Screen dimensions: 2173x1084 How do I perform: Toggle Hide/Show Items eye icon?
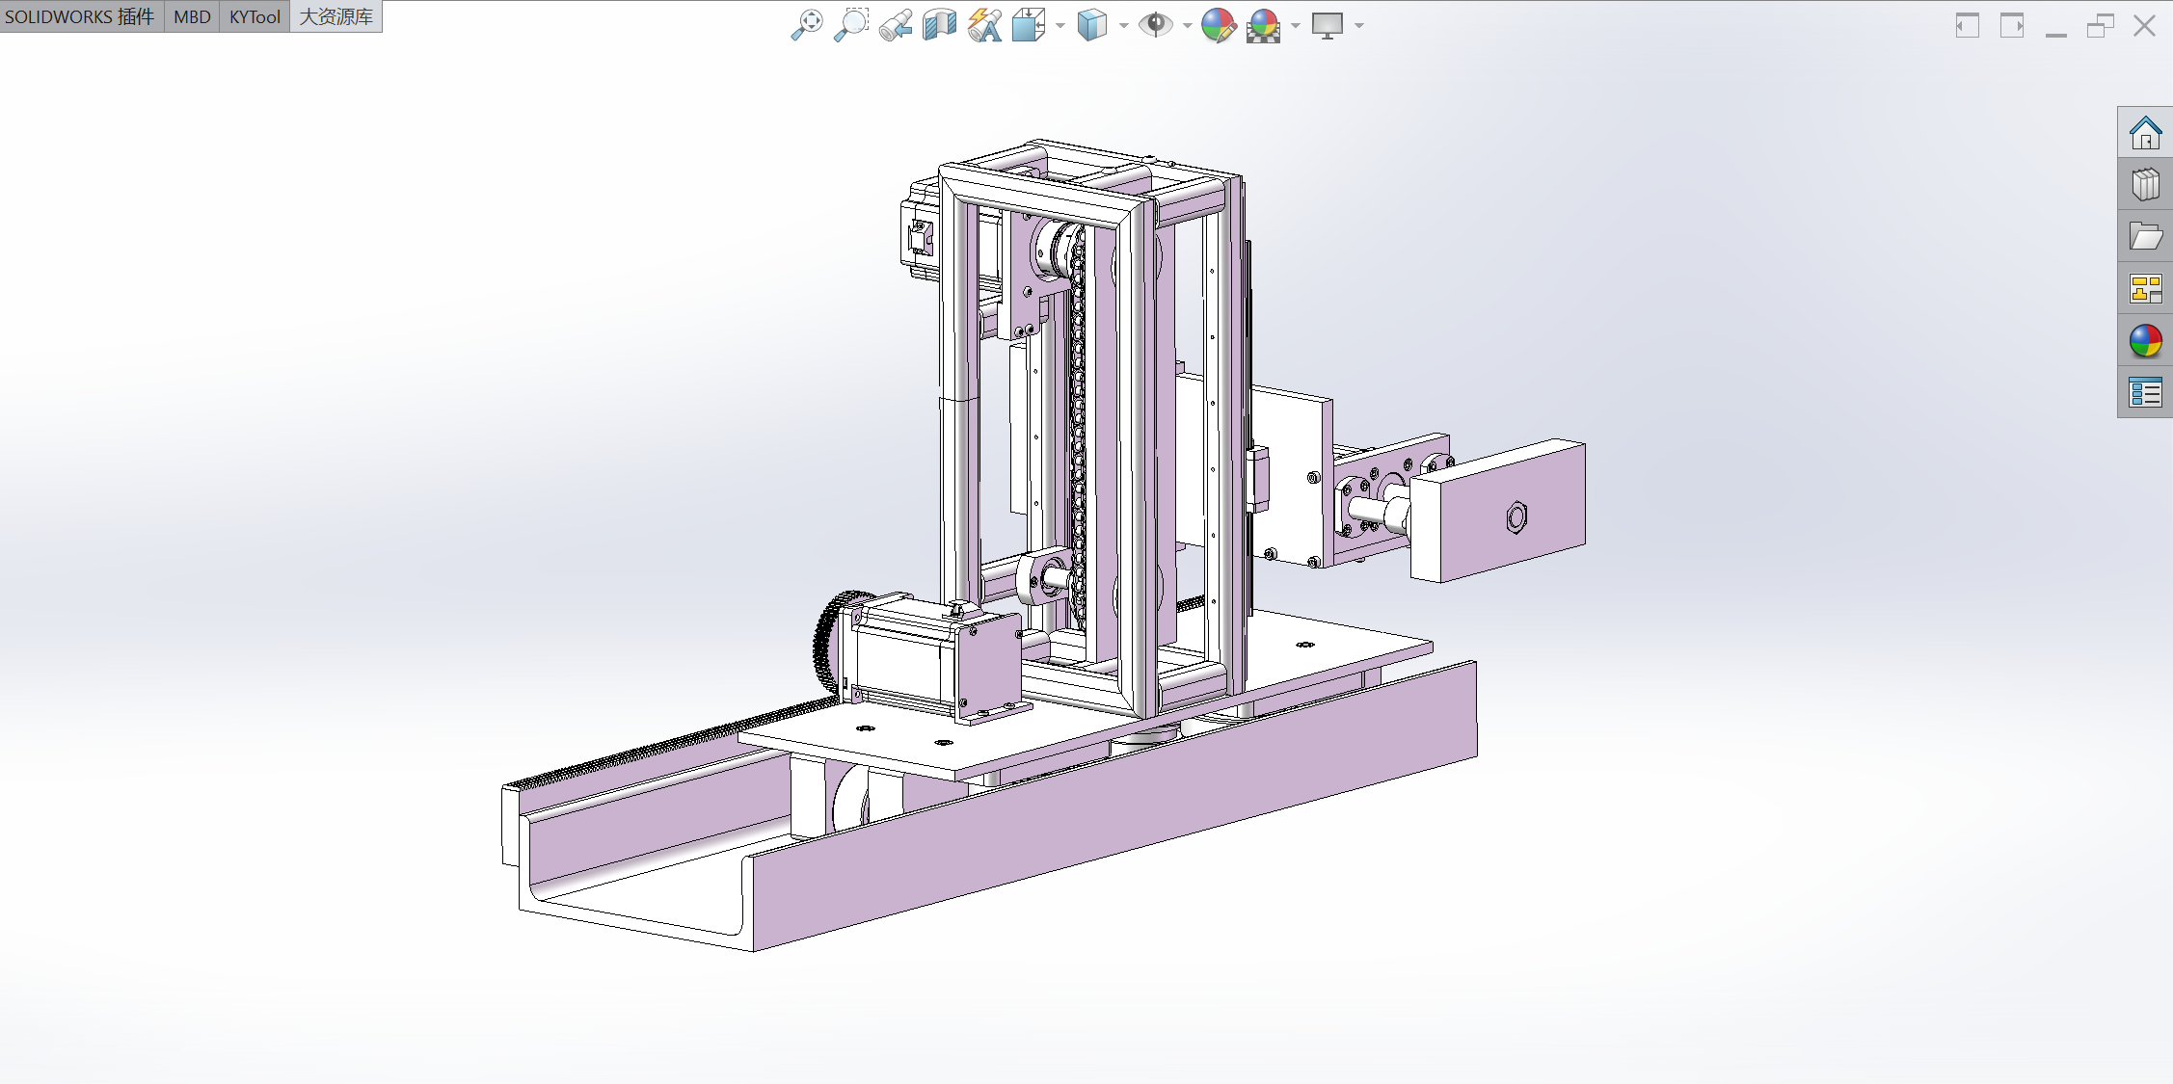tap(1154, 25)
